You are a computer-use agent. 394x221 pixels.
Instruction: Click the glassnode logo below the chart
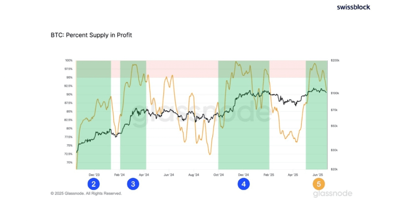point(332,193)
